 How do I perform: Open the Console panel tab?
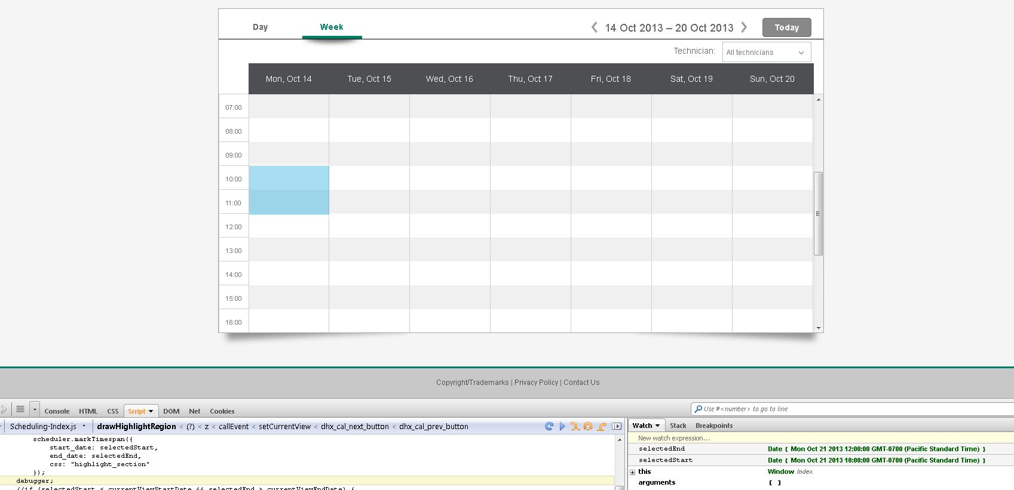point(57,411)
